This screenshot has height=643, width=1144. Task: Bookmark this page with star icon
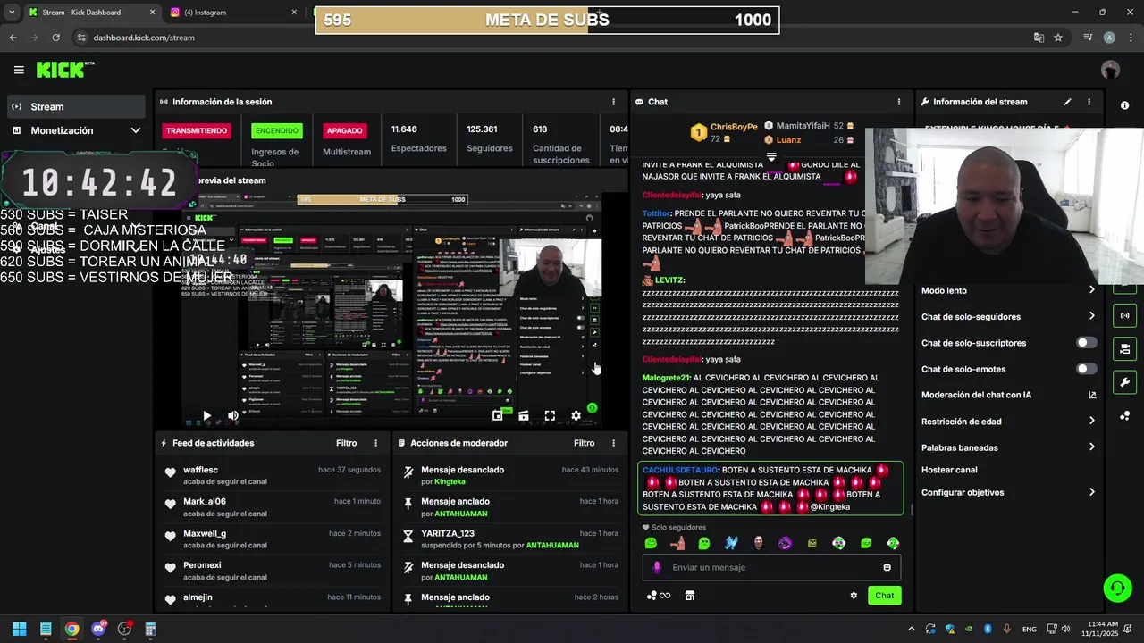(1058, 38)
